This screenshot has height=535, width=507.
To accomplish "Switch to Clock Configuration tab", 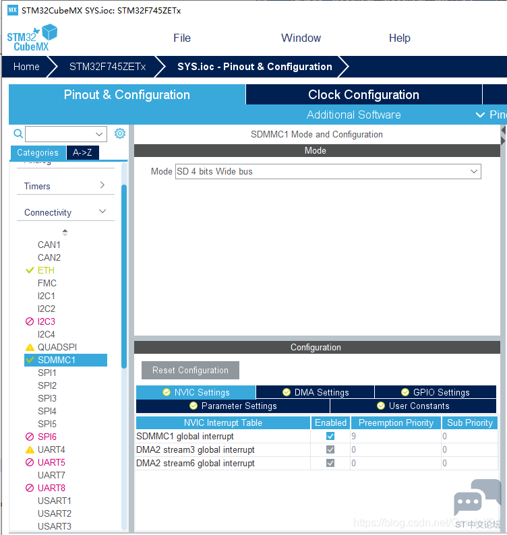I will (x=363, y=94).
